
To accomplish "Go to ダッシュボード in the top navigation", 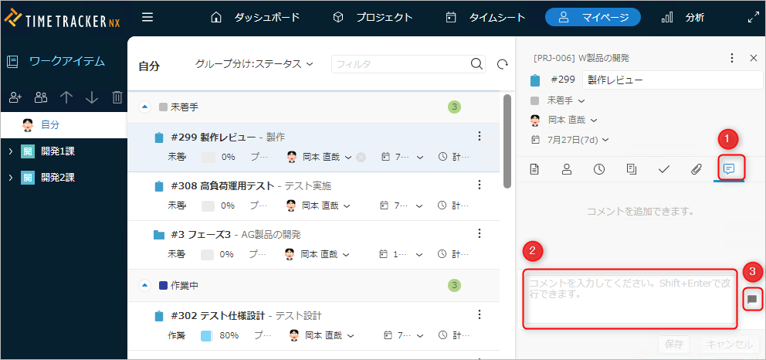I will [255, 18].
